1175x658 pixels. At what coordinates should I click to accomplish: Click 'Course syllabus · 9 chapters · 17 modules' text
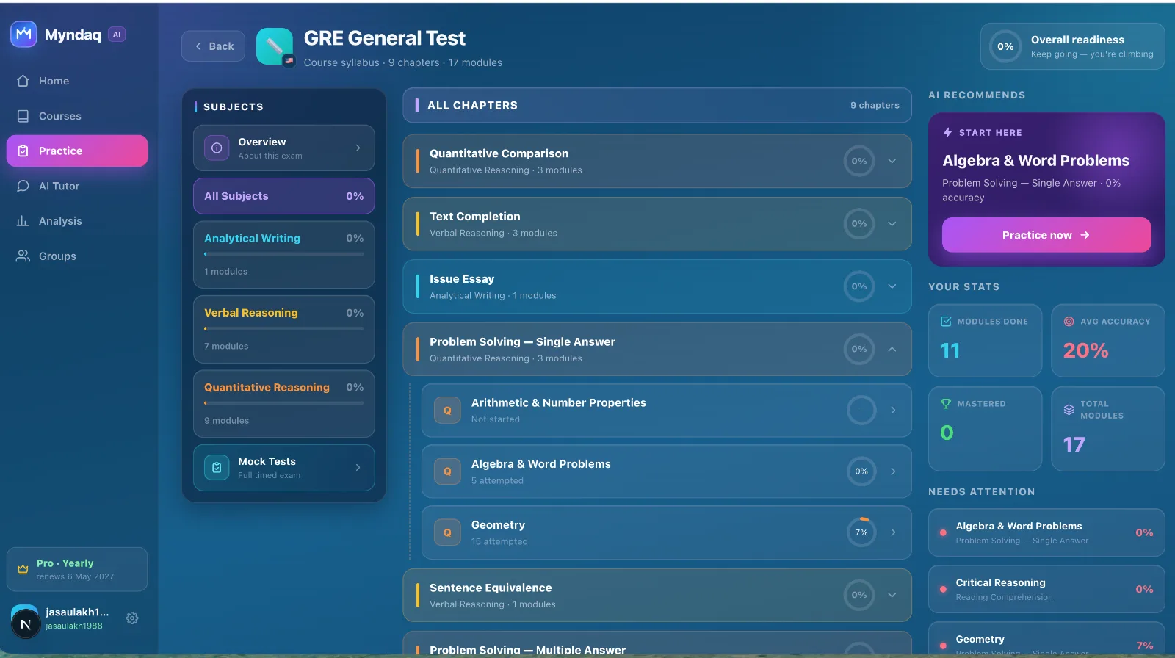(403, 63)
